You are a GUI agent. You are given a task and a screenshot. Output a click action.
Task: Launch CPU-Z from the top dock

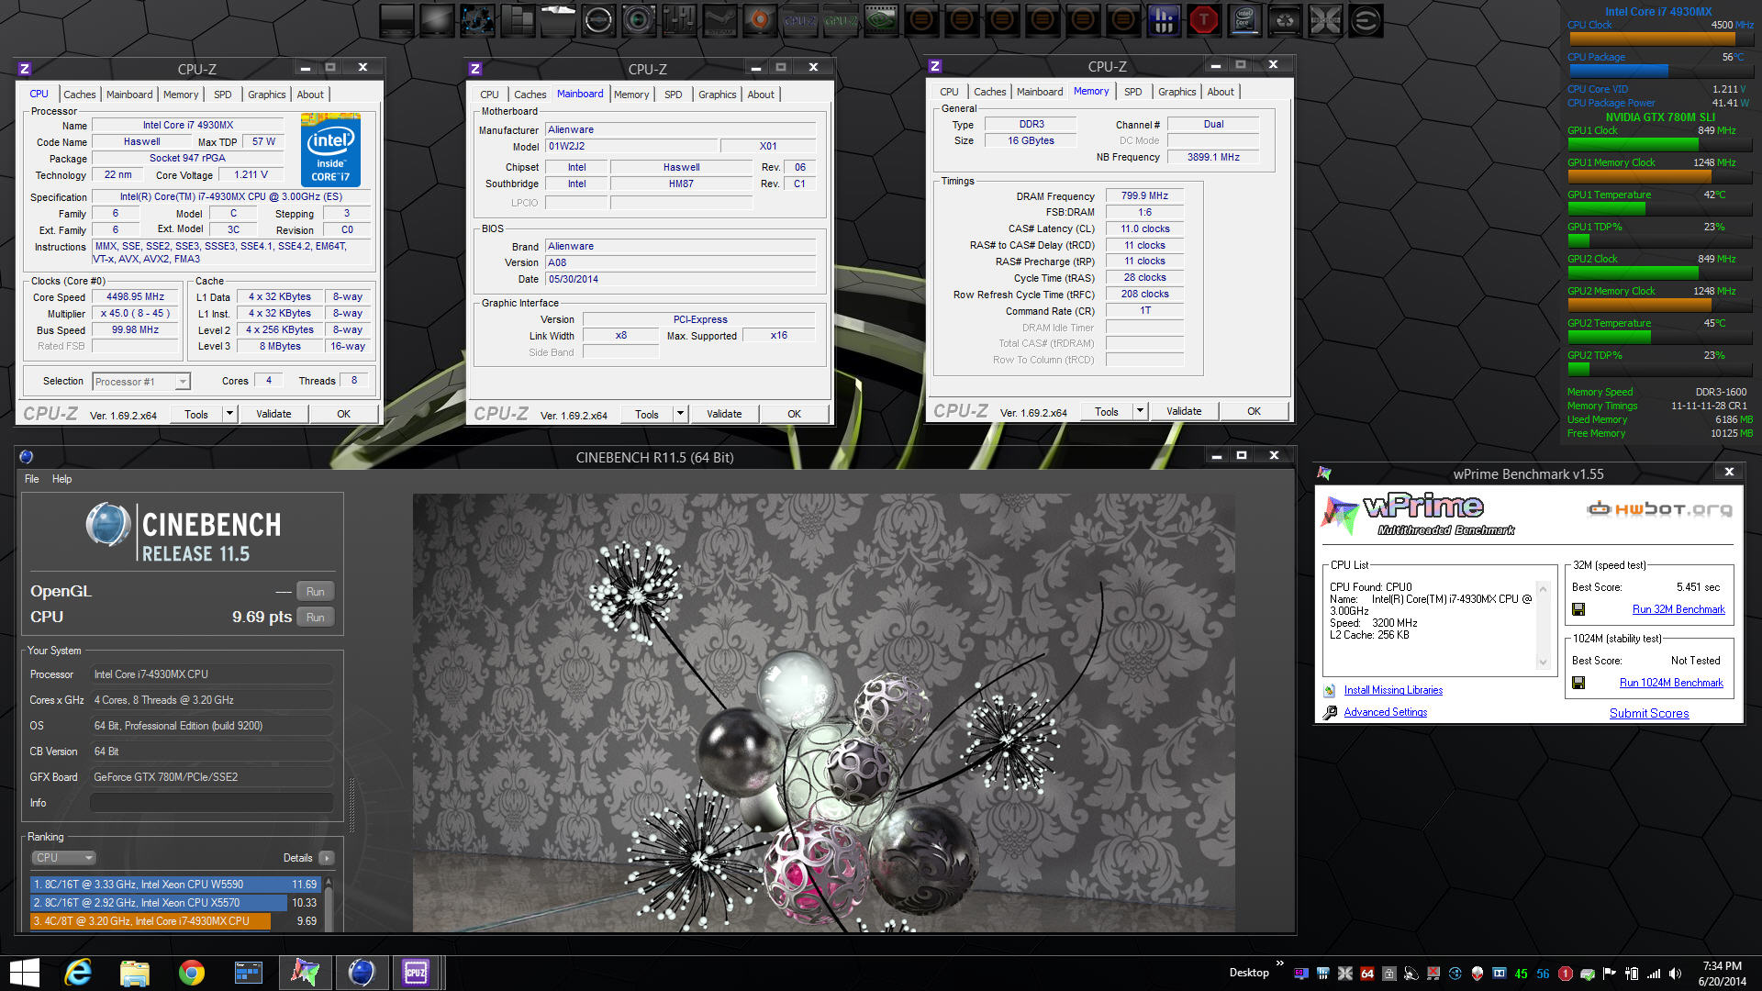coord(800,20)
